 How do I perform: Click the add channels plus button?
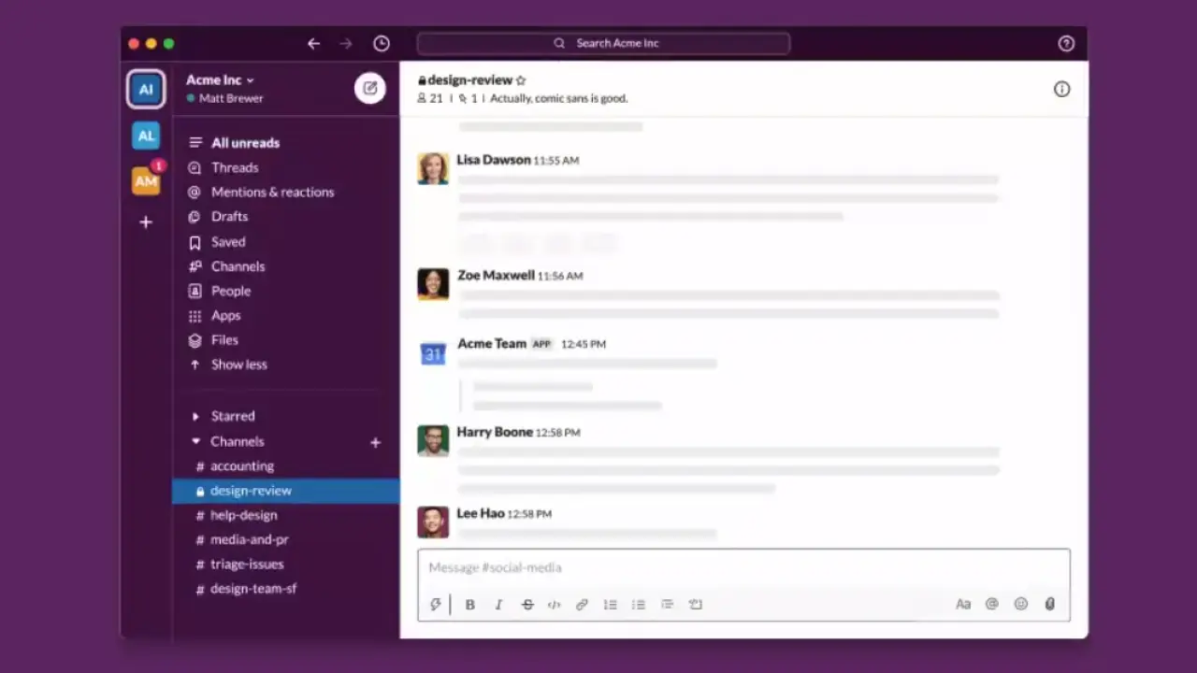pos(375,442)
